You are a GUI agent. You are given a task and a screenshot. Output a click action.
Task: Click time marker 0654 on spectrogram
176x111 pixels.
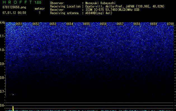click(x=70, y=24)
